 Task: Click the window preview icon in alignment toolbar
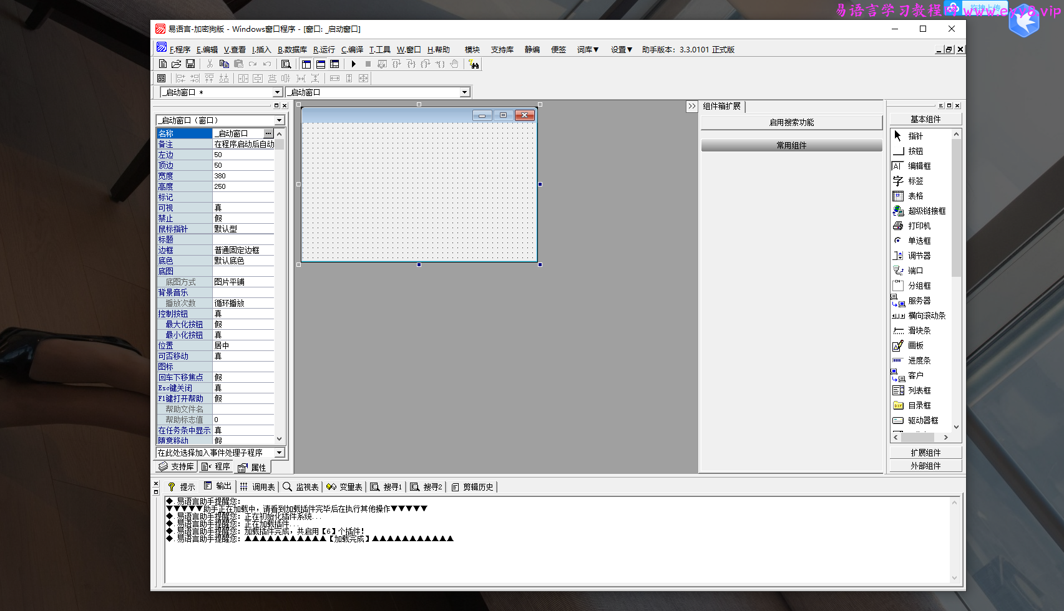pyautogui.click(x=161, y=79)
